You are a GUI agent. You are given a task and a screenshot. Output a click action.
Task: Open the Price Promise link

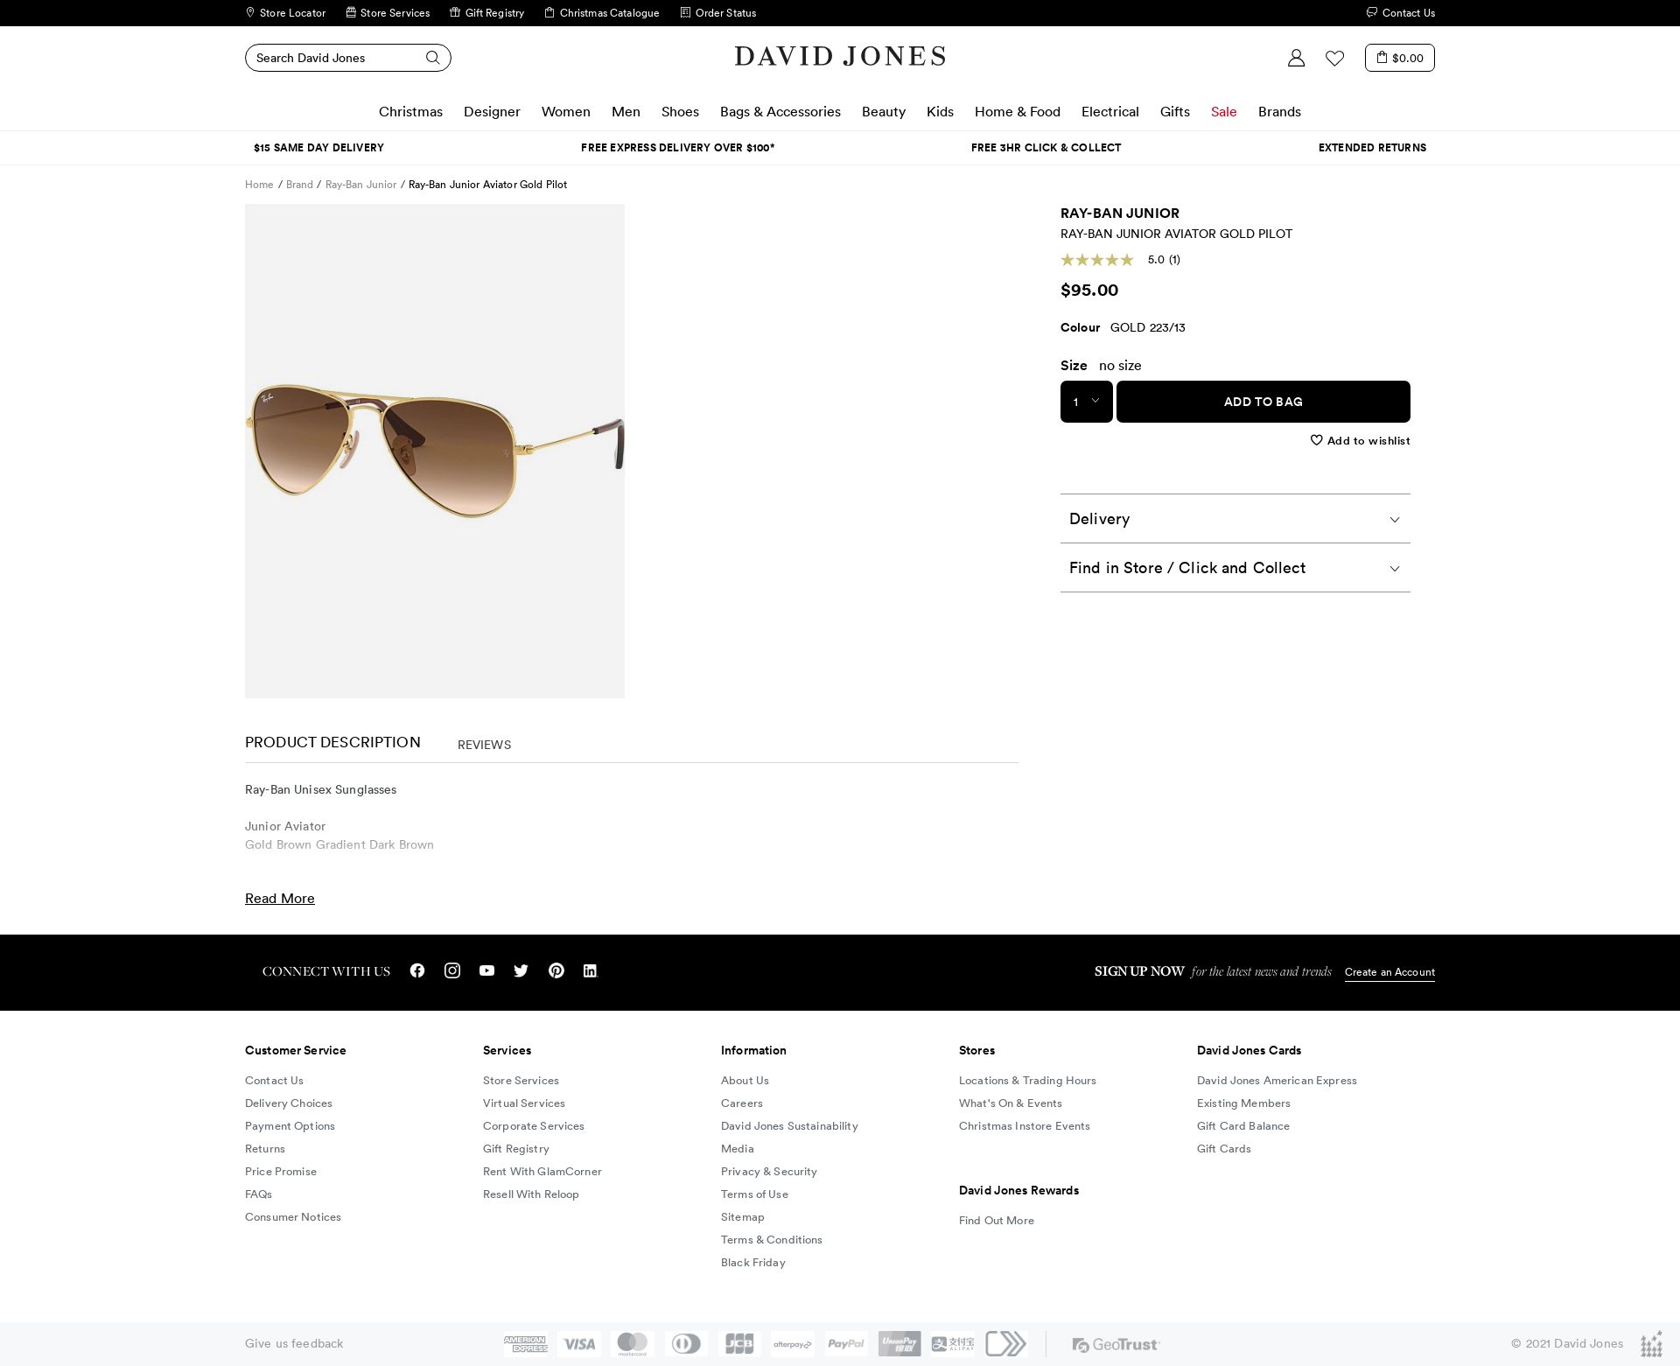[x=281, y=1172]
